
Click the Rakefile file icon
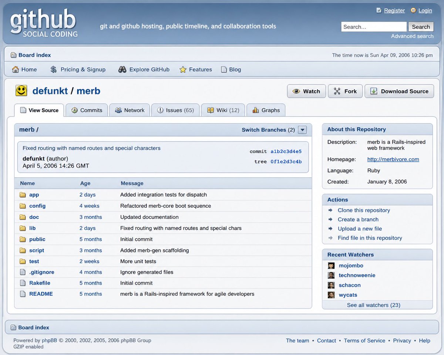coord(23,283)
